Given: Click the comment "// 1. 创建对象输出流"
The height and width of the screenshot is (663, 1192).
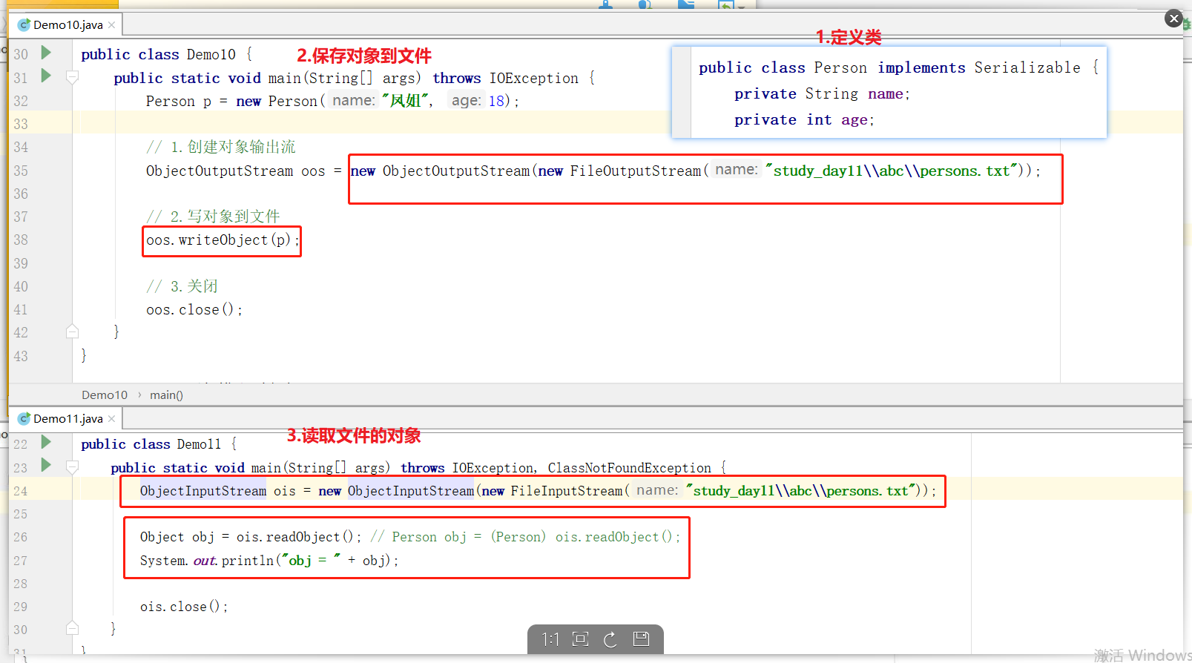Looking at the screenshot, I should [x=221, y=147].
